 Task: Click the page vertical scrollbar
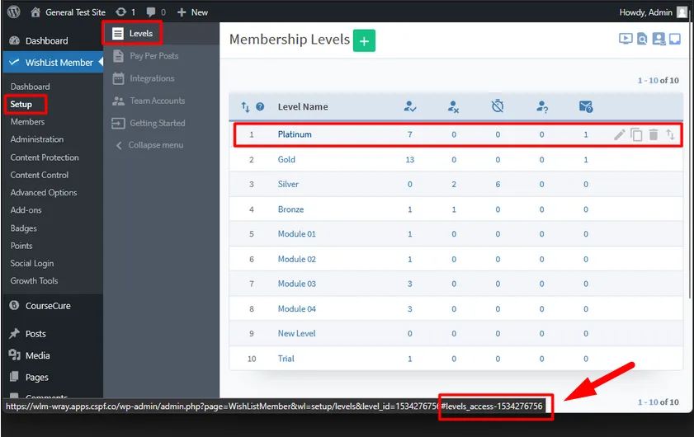[691, 155]
